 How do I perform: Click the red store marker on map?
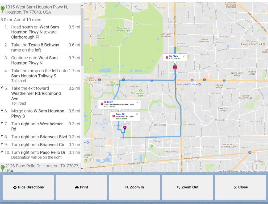click(x=175, y=67)
